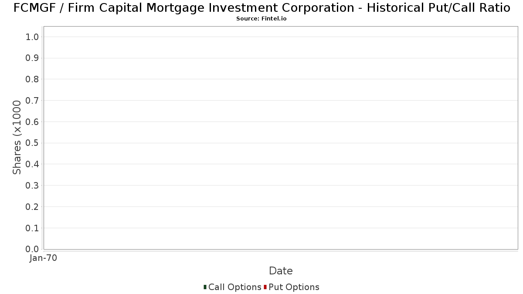Click the 0.1 y-axis tick label

point(32,228)
